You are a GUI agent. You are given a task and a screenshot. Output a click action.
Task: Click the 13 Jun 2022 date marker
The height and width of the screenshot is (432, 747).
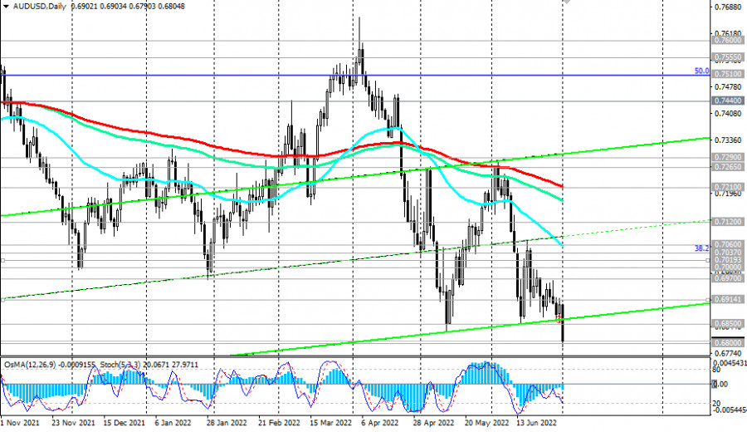click(x=544, y=422)
